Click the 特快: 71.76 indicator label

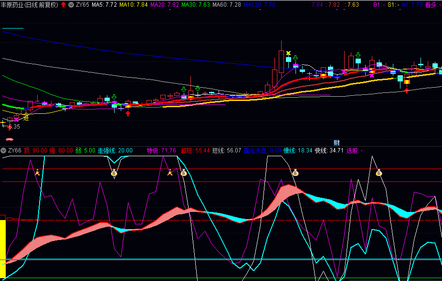[x=161, y=151]
